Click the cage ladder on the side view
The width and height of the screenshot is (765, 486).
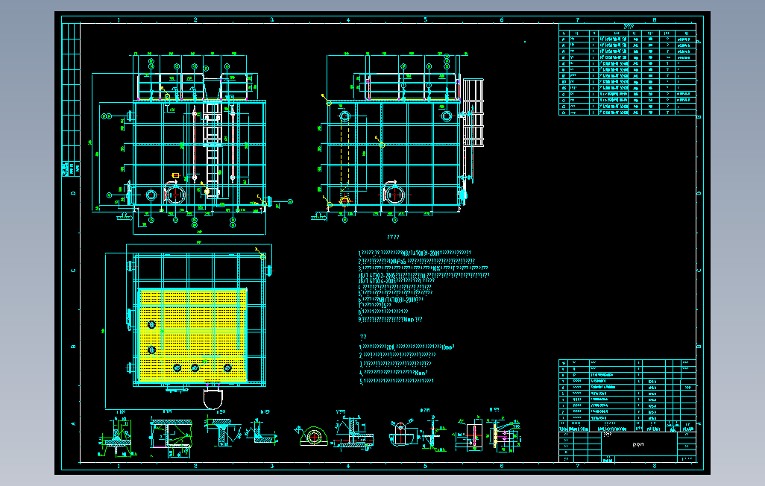tap(473, 113)
